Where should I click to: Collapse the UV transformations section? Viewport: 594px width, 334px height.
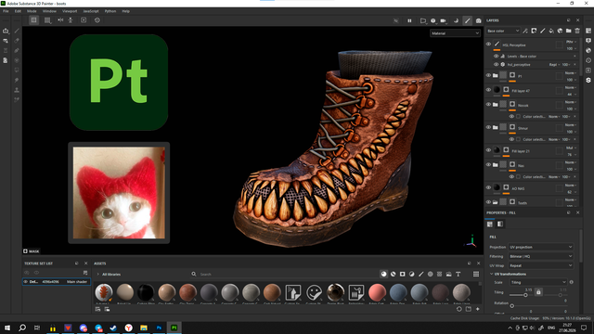(x=492, y=274)
